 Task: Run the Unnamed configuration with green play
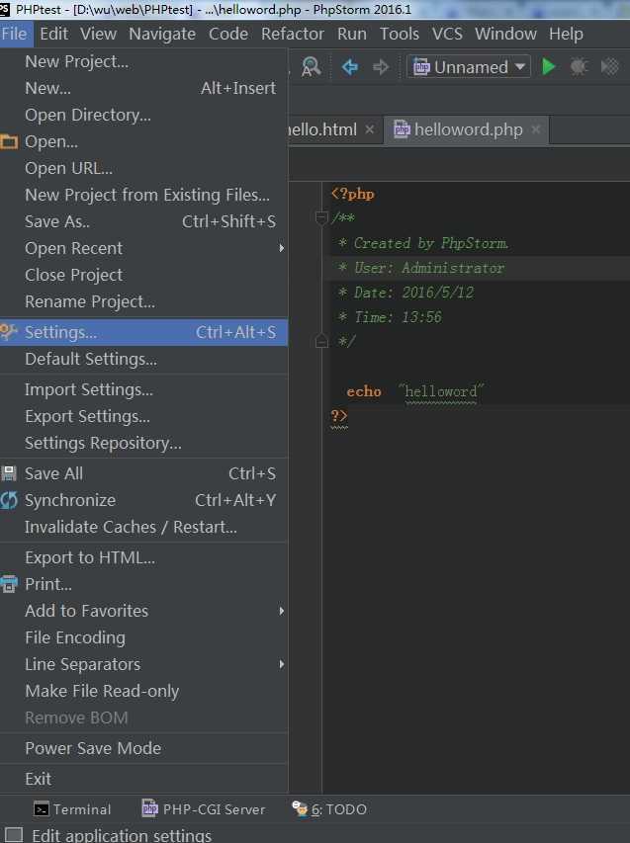pos(548,66)
